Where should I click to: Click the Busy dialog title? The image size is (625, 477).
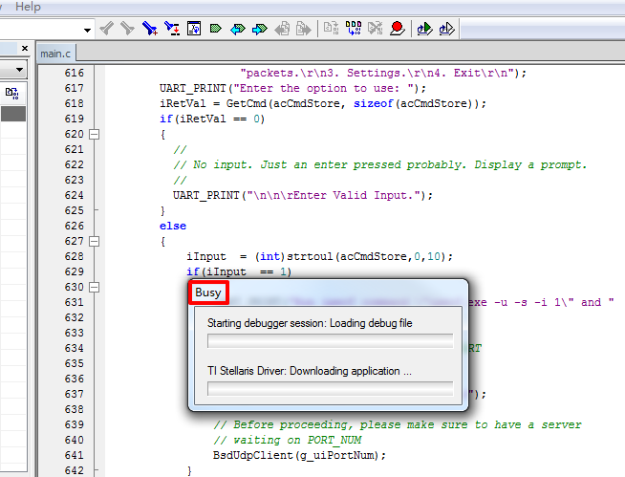tap(208, 293)
